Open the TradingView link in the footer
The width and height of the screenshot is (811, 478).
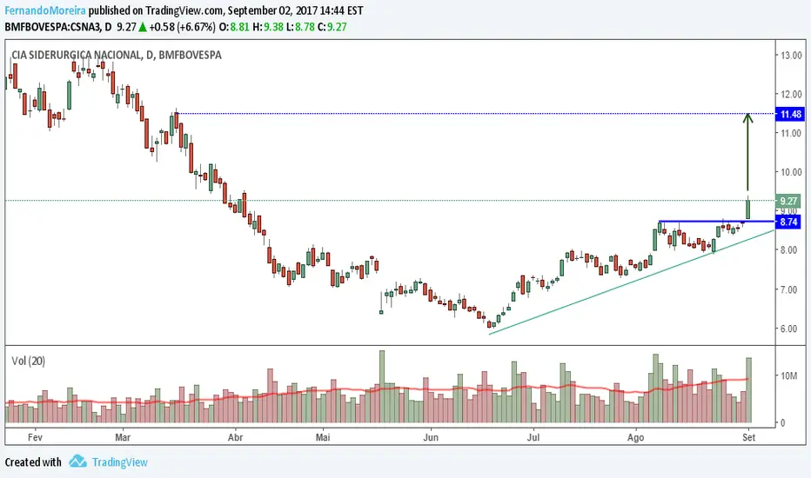(119, 462)
